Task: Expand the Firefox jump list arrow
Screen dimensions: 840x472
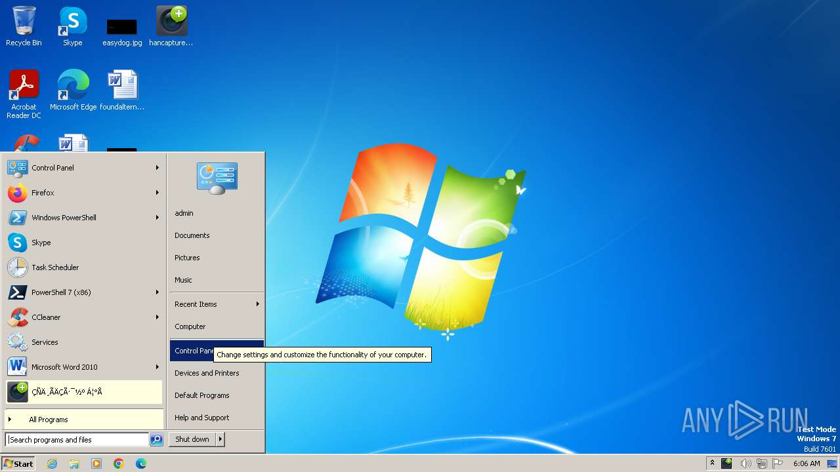Action: 157,193
